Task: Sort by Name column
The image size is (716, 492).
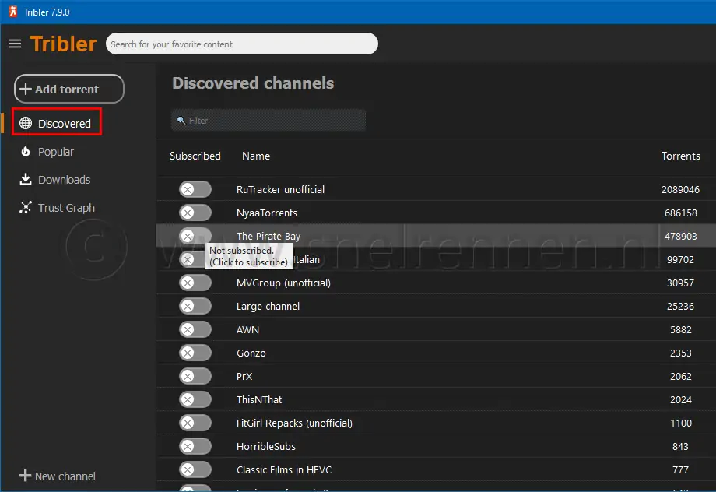Action: pyautogui.click(x=256, y=156)
